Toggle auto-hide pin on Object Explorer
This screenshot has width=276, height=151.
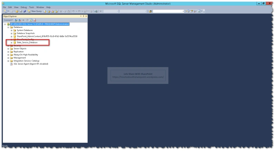point(83,16)
